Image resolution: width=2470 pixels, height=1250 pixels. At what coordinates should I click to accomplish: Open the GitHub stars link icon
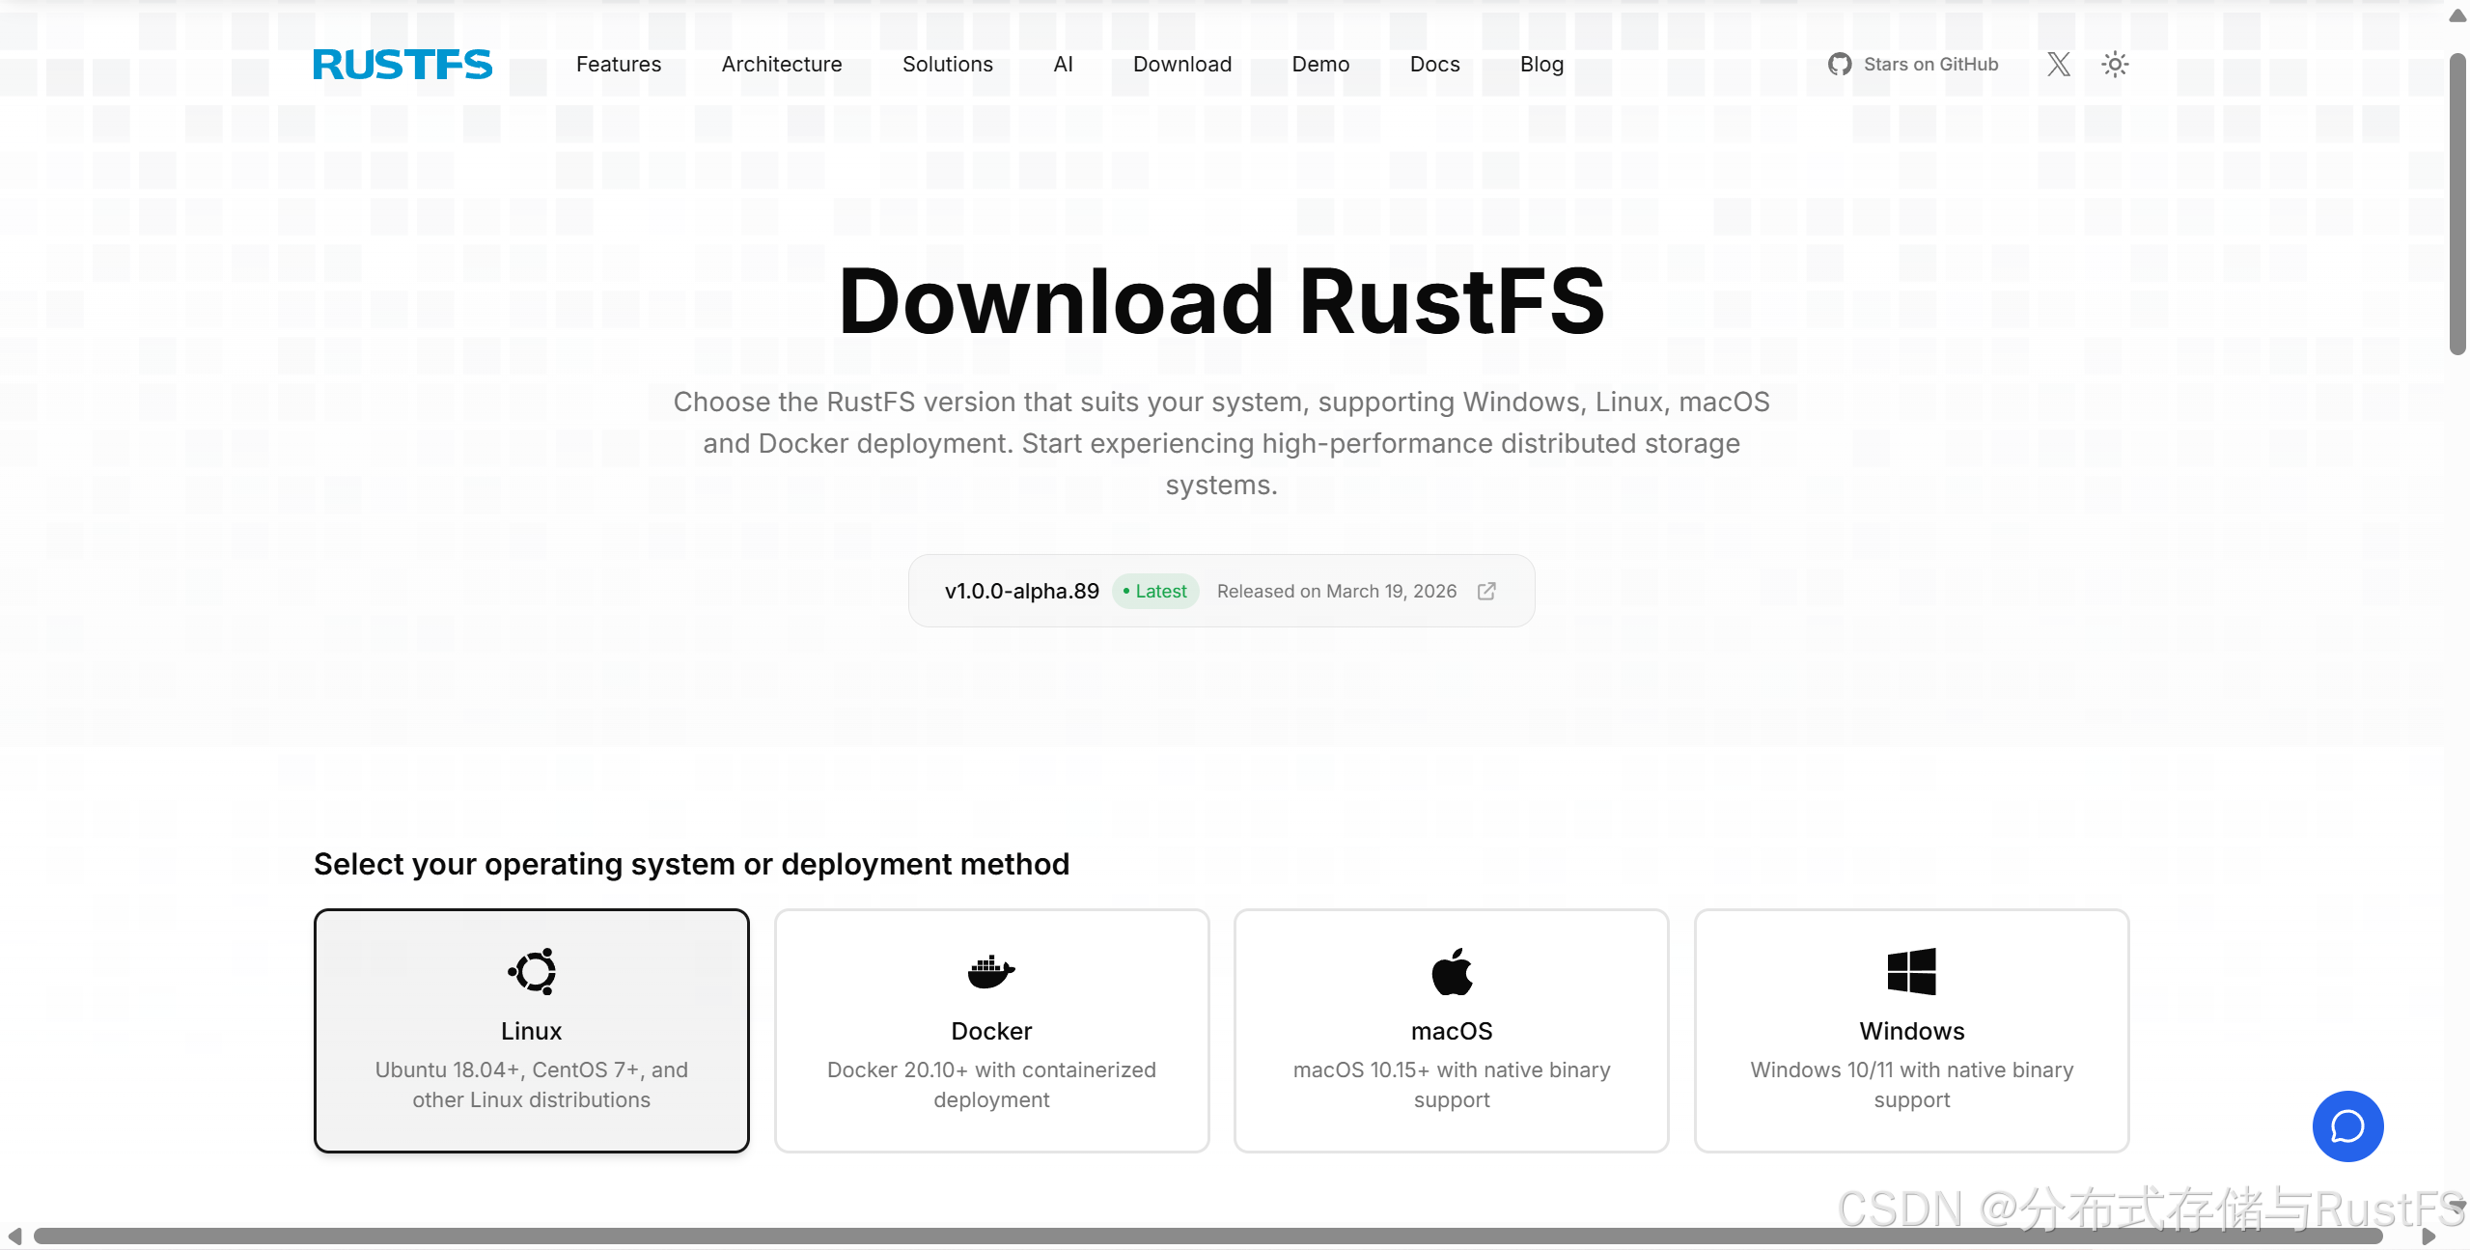click(x=1839, y=65)
